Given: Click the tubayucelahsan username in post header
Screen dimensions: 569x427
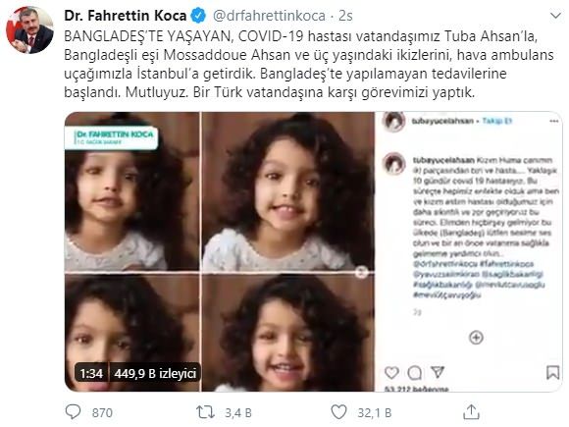Looking at the screenshot, I should point(442,121).
